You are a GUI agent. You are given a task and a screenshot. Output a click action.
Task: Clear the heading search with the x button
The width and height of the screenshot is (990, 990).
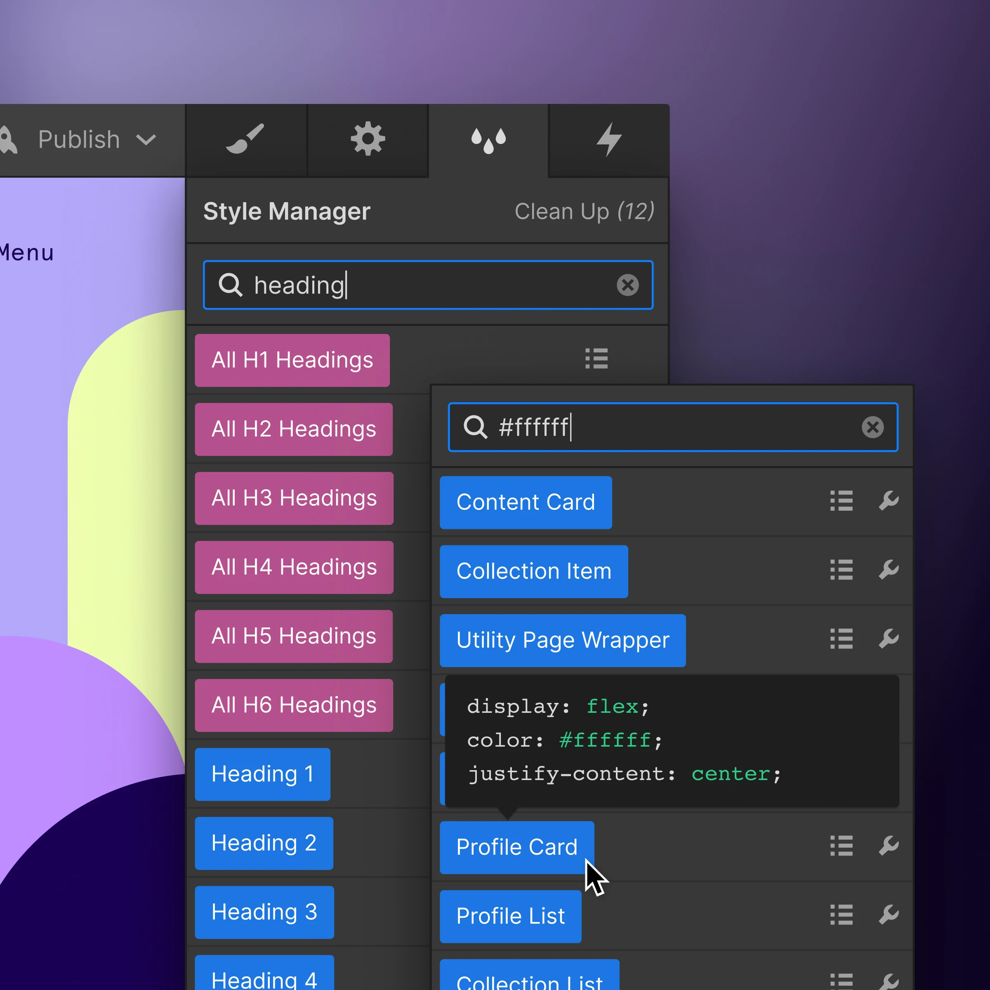(x=628, y=285)
